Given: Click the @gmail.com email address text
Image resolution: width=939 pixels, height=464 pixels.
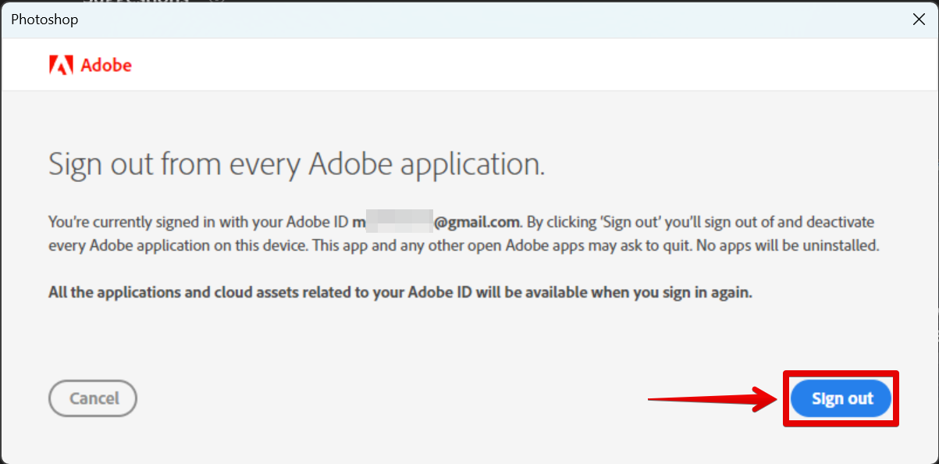Looking at the screenshot, I should pos(477,223).
